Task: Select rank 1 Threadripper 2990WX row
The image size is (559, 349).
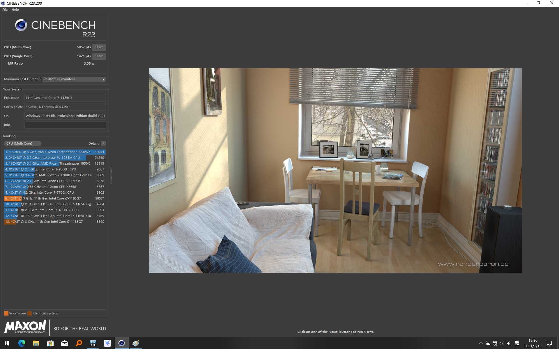Action: (x=55, y=152)
